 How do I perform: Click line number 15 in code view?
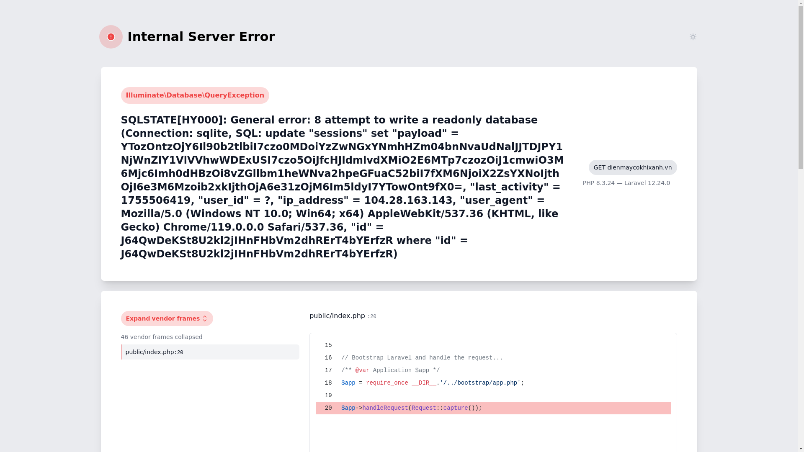click(328, 345)
